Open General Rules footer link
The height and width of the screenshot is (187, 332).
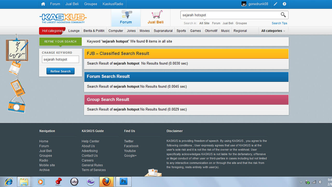[x=92, y=165]
